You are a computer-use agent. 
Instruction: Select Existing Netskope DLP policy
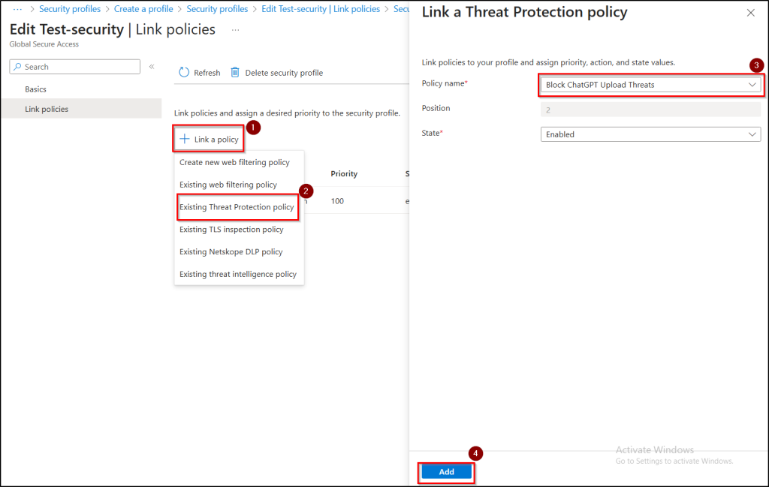(x=231, y=252)
